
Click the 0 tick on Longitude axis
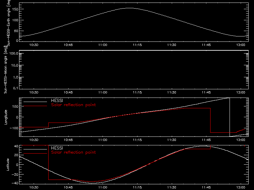(x=17, y=117)
